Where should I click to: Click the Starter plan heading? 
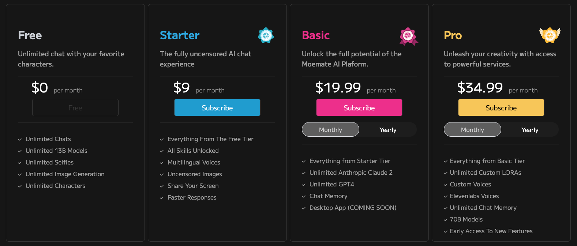(x=180, y=35)
